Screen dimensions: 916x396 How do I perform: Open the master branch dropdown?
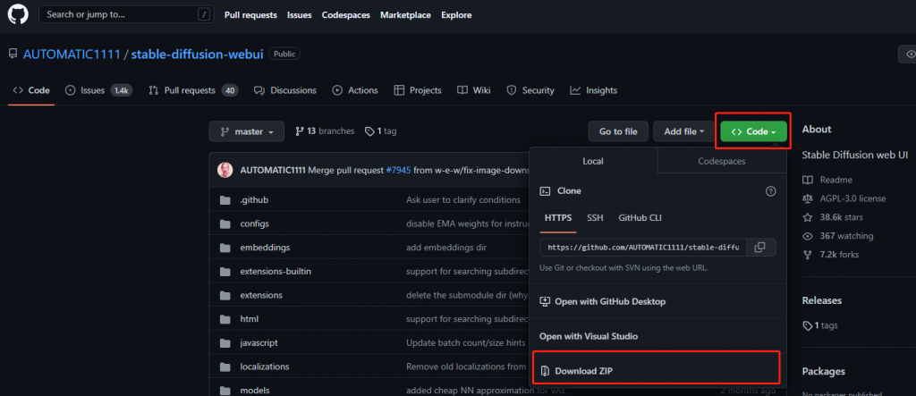coord(247,132)
